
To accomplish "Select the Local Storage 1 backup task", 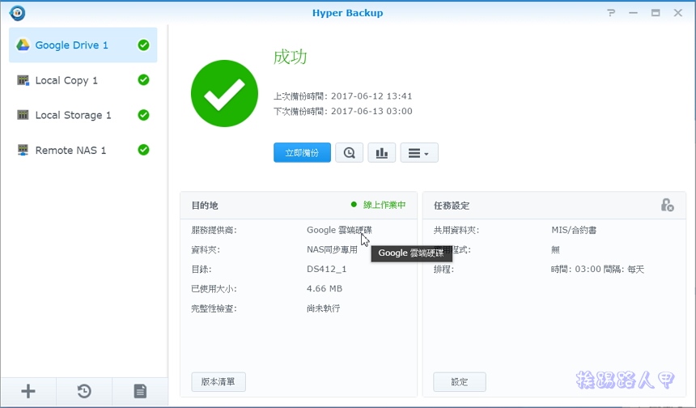I will click(83, 115).
